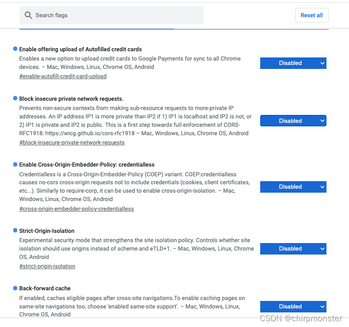Image resolution: width=349 pixels, height=327 pixels.
Task: Open Disabled dropdown for Back-forward cache
Action: (293, 307)
